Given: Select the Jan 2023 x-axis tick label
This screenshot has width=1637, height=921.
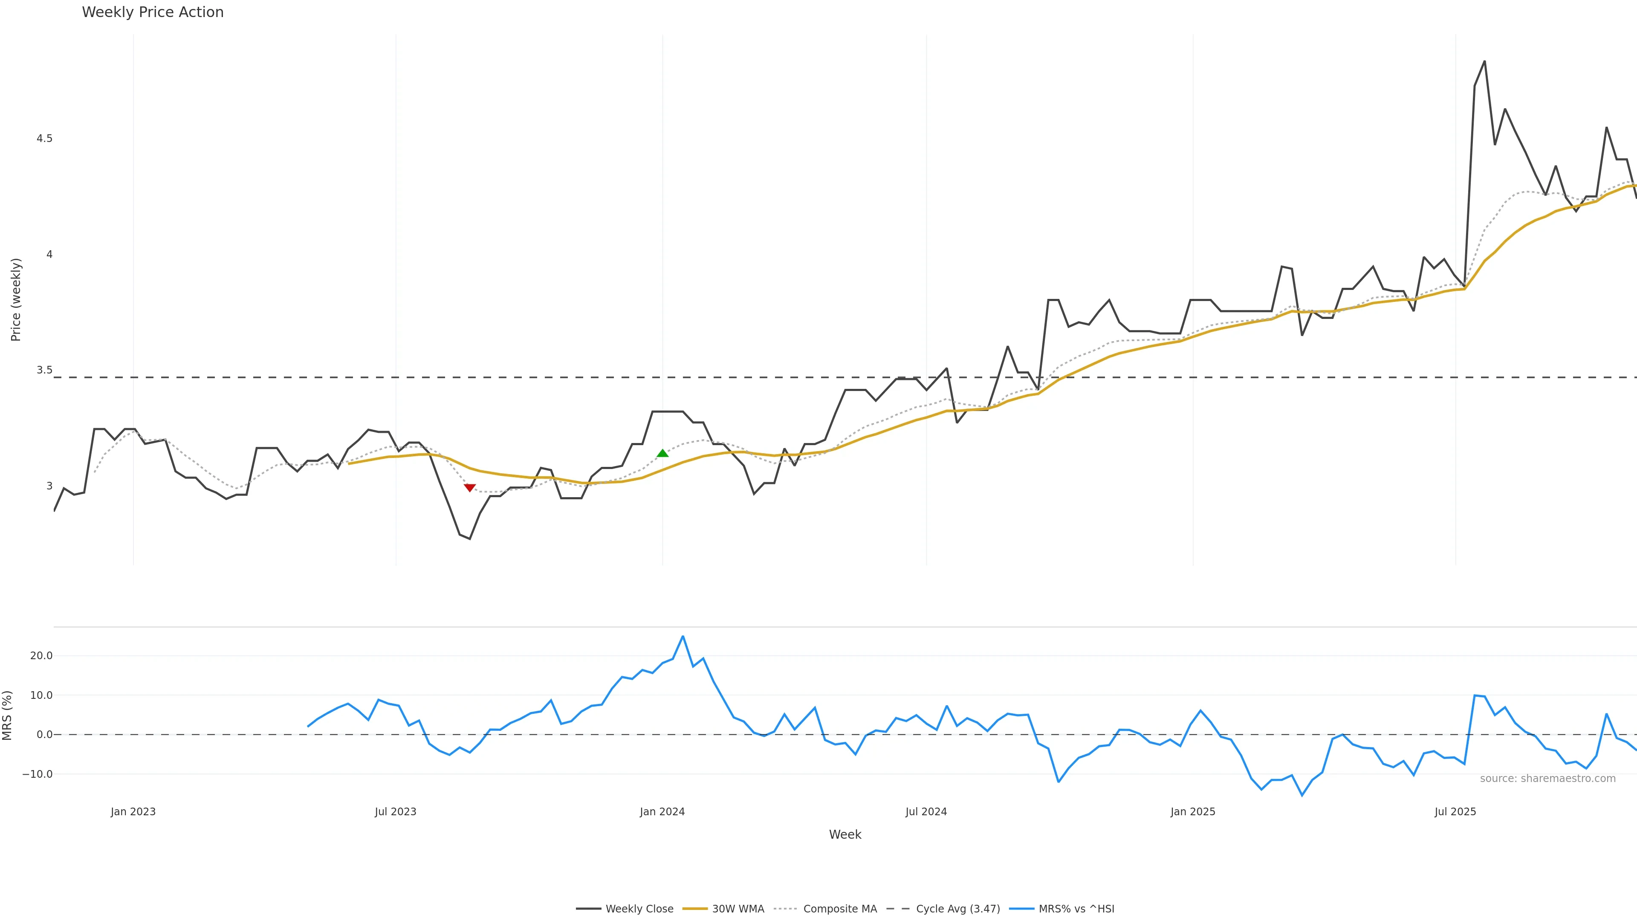Looking at the screenshot, I should tap(133, 812).
